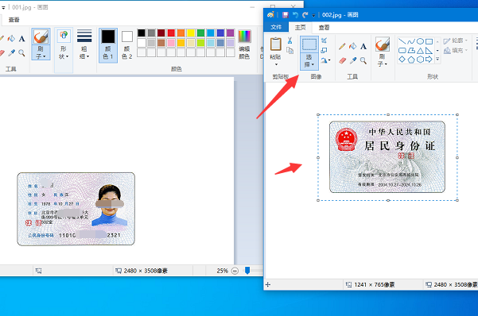478x316 pixels.
Task: Click 编辑颜色 button in 001.jpg window
Action: click(244, 44)
